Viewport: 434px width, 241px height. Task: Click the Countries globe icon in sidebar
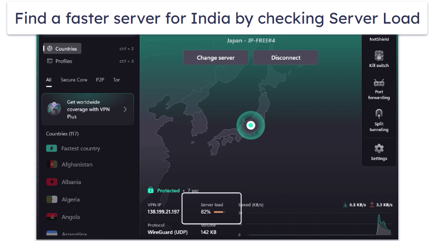(x=50, y=49)
